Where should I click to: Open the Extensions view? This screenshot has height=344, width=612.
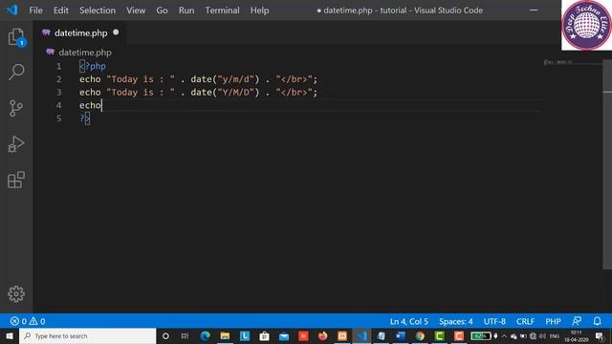click(16, 180)
